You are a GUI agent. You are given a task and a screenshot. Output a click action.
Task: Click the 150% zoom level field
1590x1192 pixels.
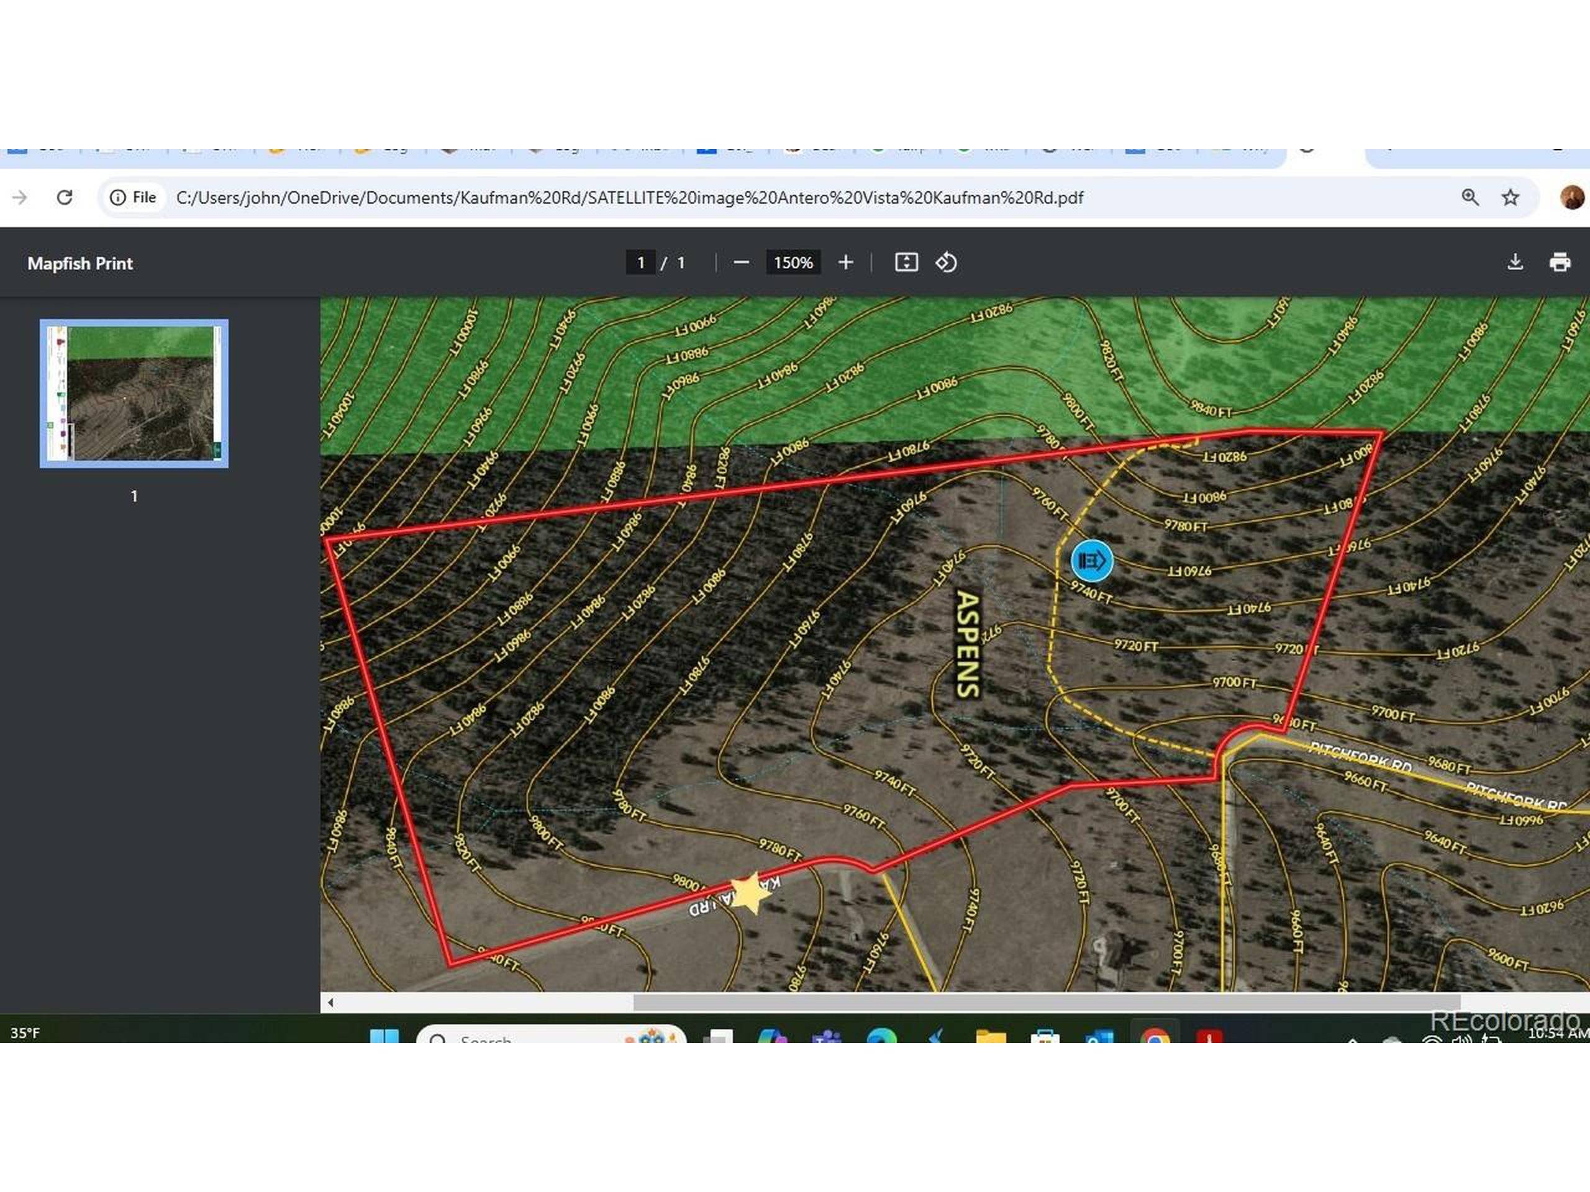793,263
